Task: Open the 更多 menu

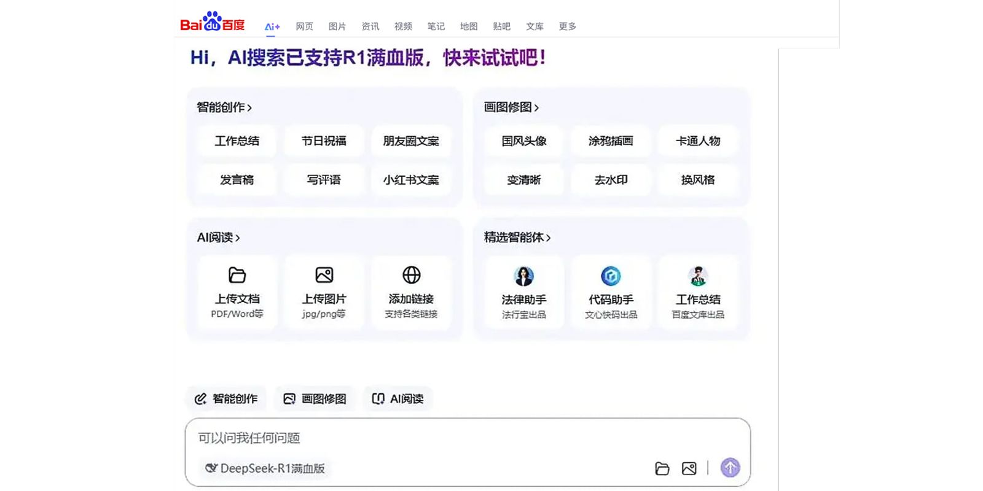Action: [567, 26]
